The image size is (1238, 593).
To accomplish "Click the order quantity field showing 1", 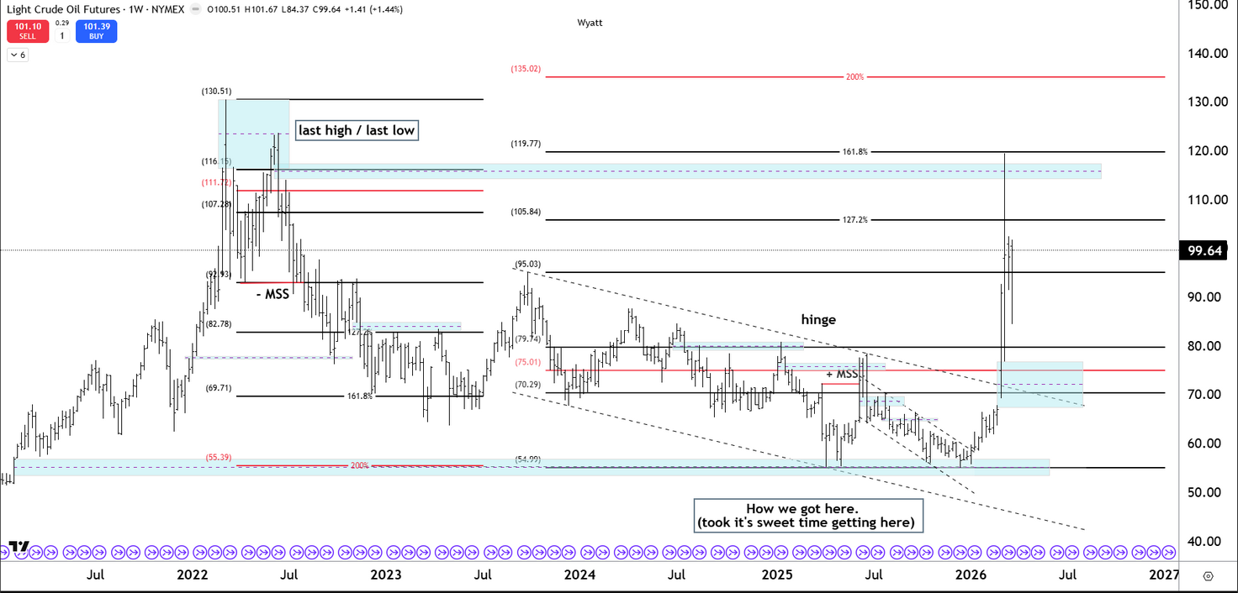I will tap(61, 36).
